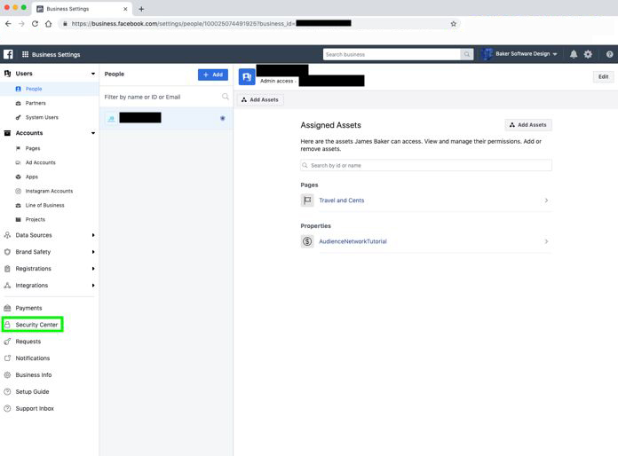Expand AudienceNetworkTutorial row chevron
The width and height of the screenshot is (618, 456).
546,241
